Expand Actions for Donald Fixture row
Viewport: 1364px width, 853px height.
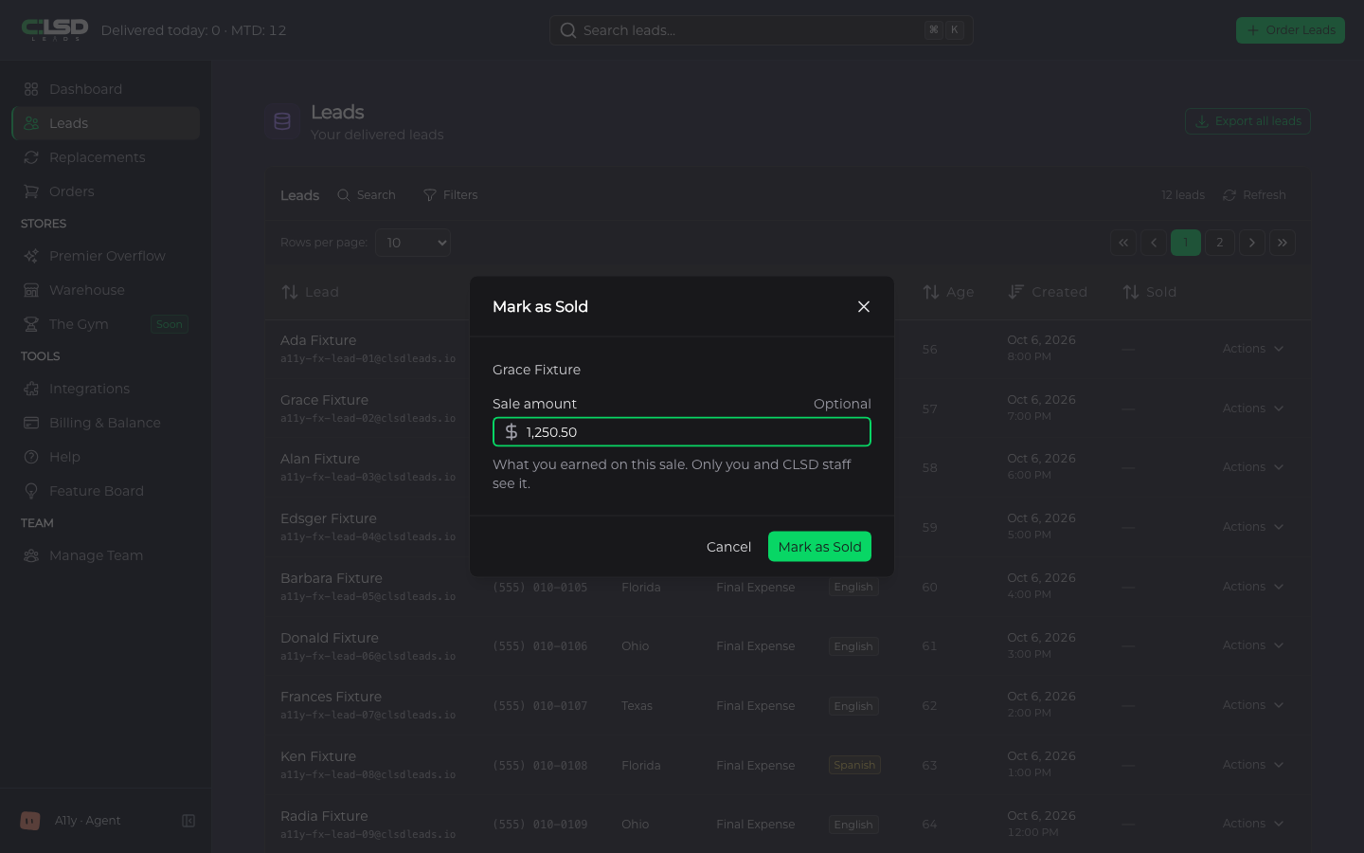click(1253, 645)
